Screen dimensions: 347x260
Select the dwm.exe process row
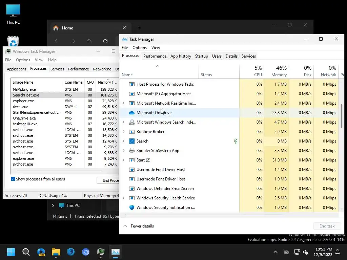click(65, 107)
